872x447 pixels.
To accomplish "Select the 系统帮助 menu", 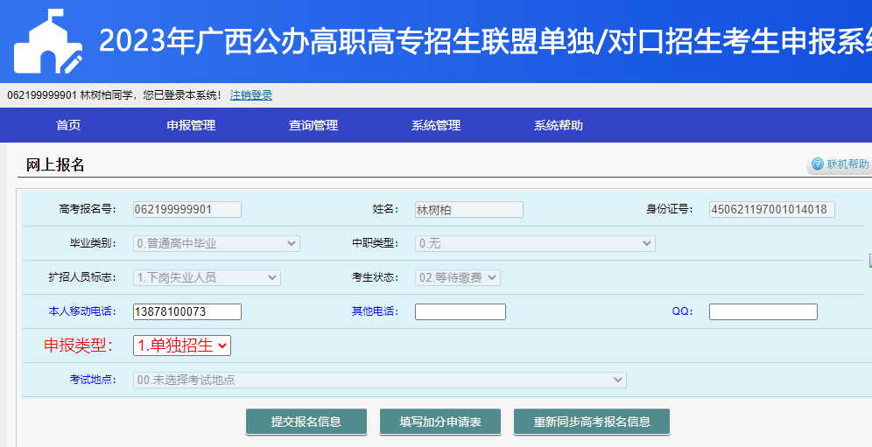I will pyautogui.click(x=559, y=125).
